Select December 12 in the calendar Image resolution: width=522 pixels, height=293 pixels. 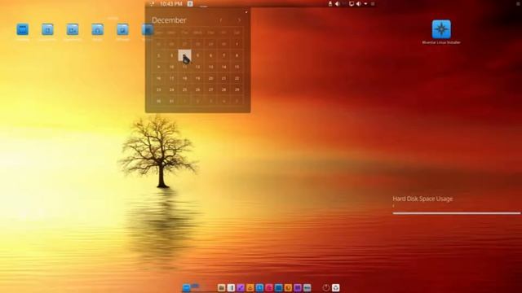[197, 67]
